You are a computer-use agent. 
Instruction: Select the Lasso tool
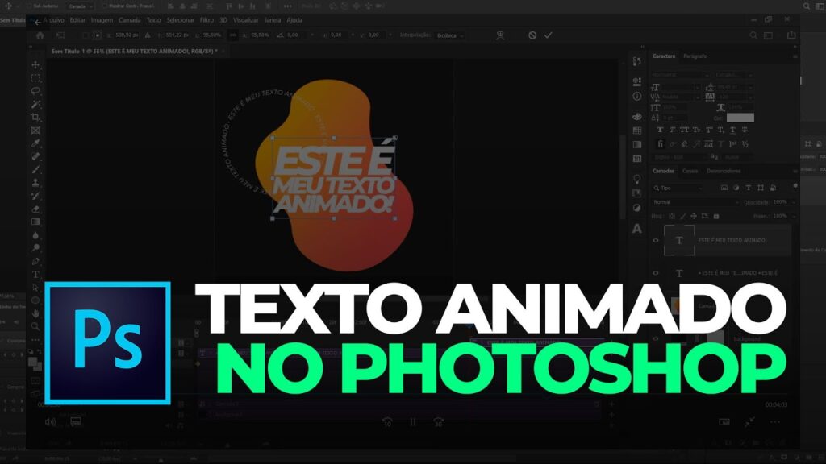35,91
